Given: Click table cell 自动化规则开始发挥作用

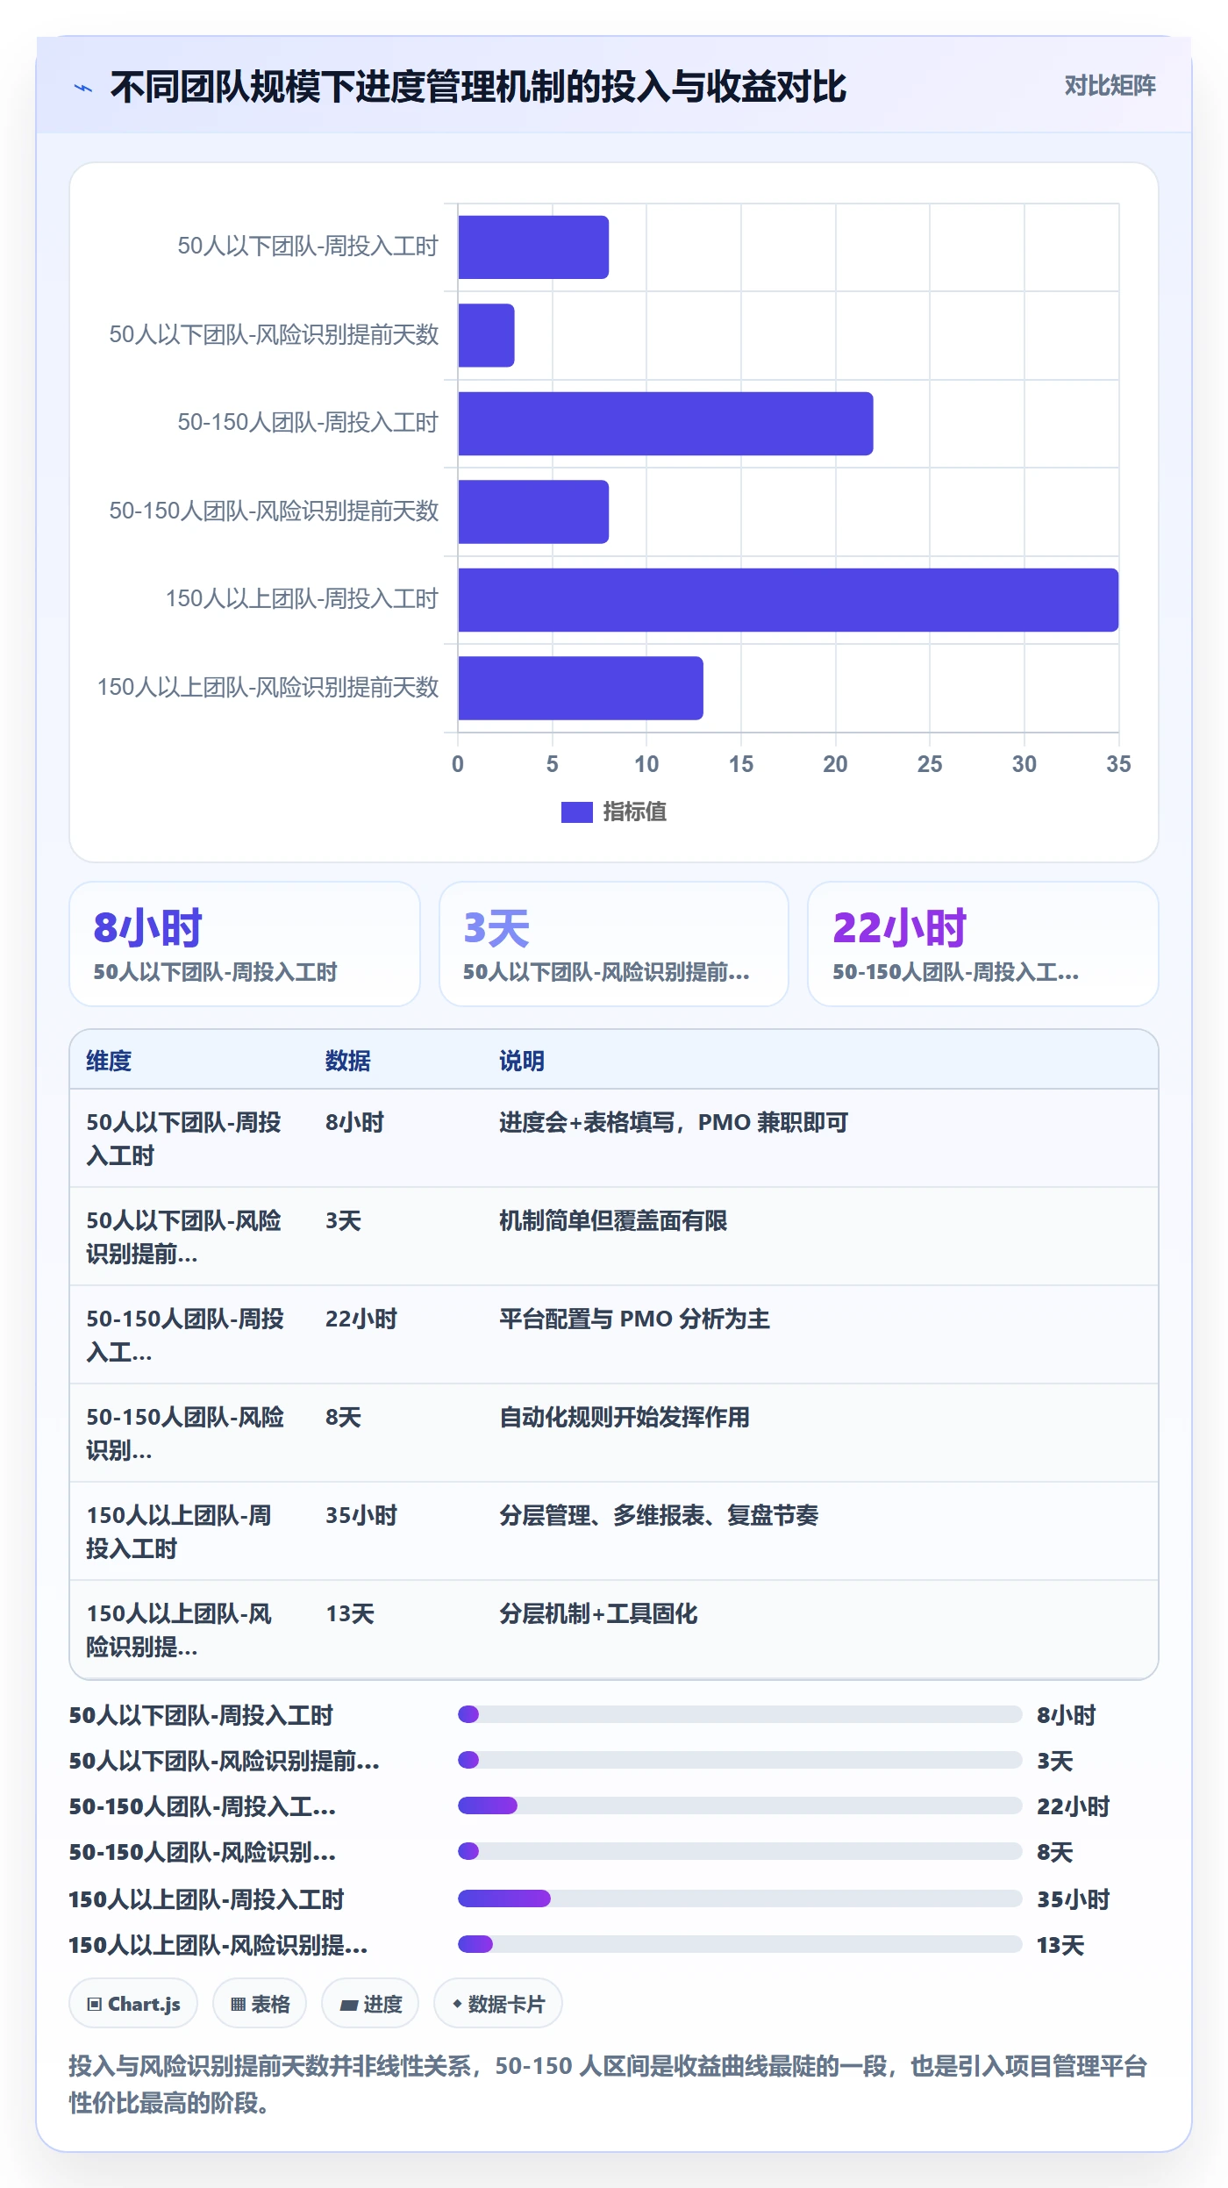Looking at the screenshot, I should 625,1417.
